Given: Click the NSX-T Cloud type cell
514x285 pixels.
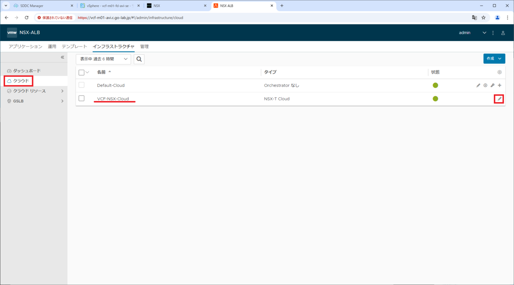Looking at the screenshot, I should (x=277, y=99).
